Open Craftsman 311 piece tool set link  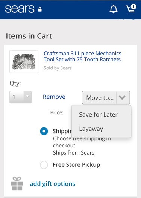pos(82,56)
